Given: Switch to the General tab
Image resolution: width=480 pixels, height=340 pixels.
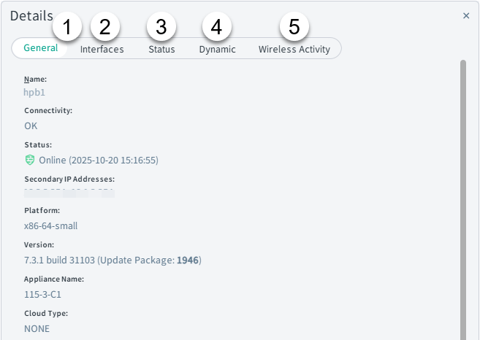Looking at the screenshot, I should tap(40, 48).
